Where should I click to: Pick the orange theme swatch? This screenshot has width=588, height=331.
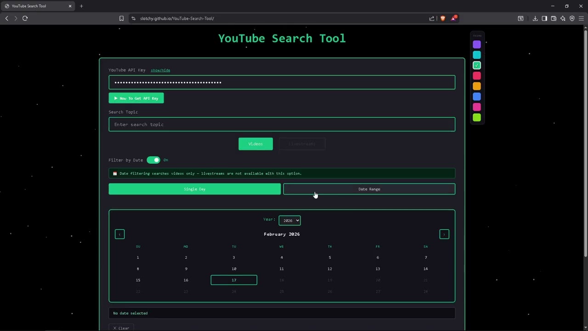[x=477, y=86]
